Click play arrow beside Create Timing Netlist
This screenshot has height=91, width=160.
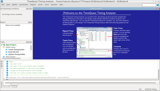[x=6, y=49]
